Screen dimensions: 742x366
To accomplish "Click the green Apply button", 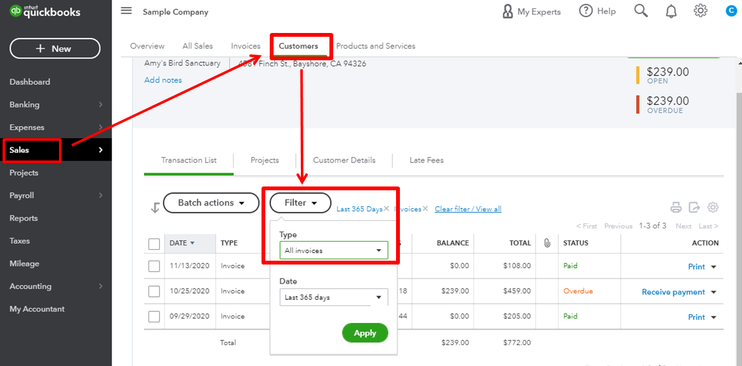I will click(365, 332).
